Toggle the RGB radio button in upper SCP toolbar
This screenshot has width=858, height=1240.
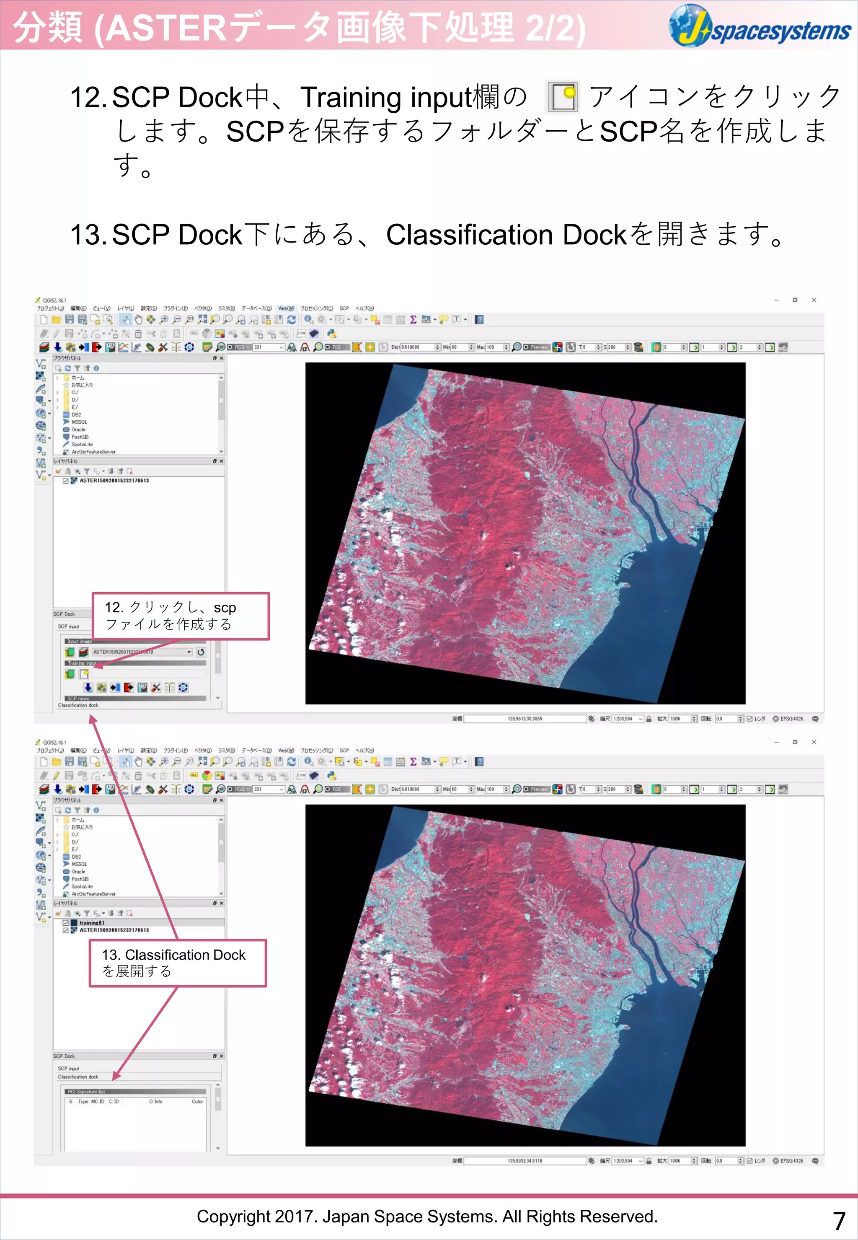pos(230,347)
